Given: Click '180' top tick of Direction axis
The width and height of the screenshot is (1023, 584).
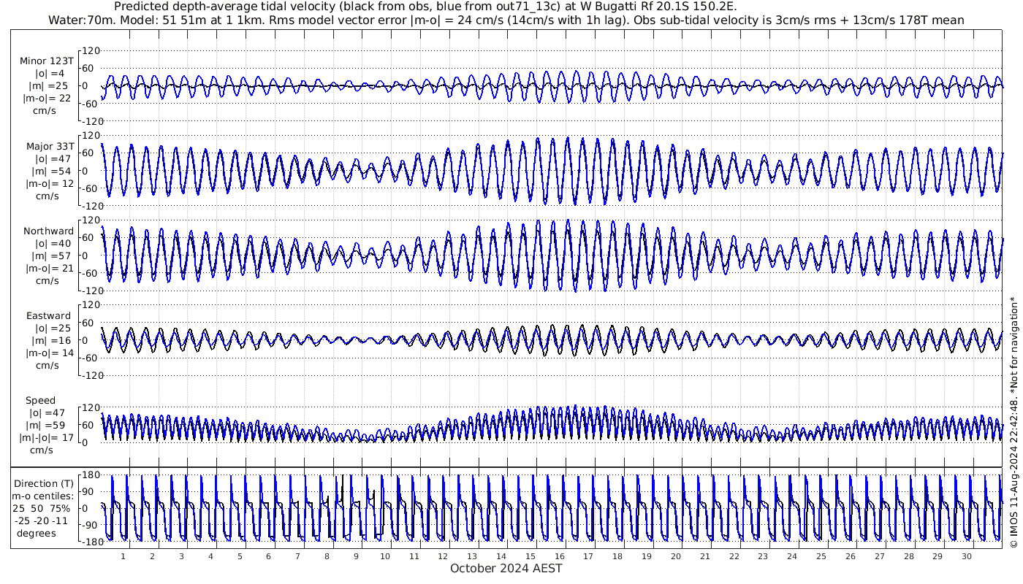Looking at the screenshot, I should point(91,474).
